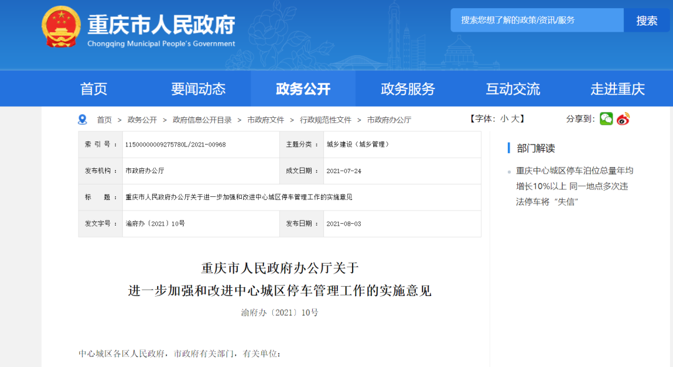Navigate to 首页 via the breadcrumb
The image size is (673, 367).
105,120
